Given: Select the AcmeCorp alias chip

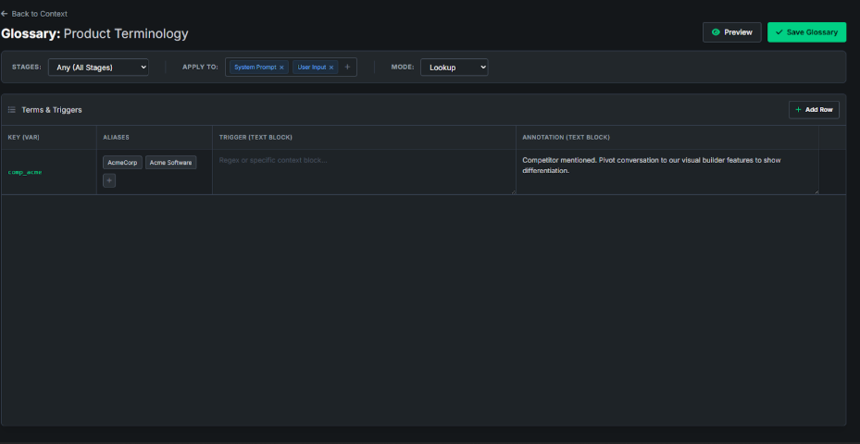Looking at the screenshot, I should (122, 163).
